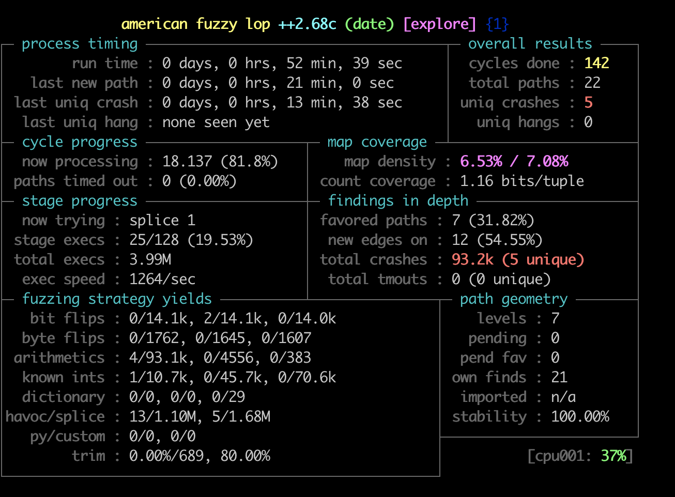The image size is (675, 497).
Task: Click the '(date)' label in the title
Action: coord(370,24)
